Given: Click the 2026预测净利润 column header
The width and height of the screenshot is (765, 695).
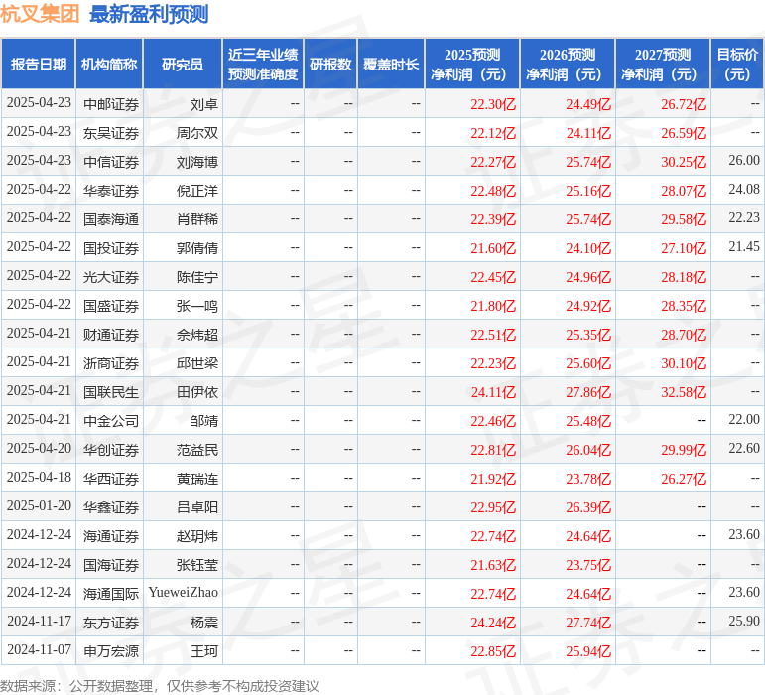Looking at the screenshot, I should [x=568, y=64].
